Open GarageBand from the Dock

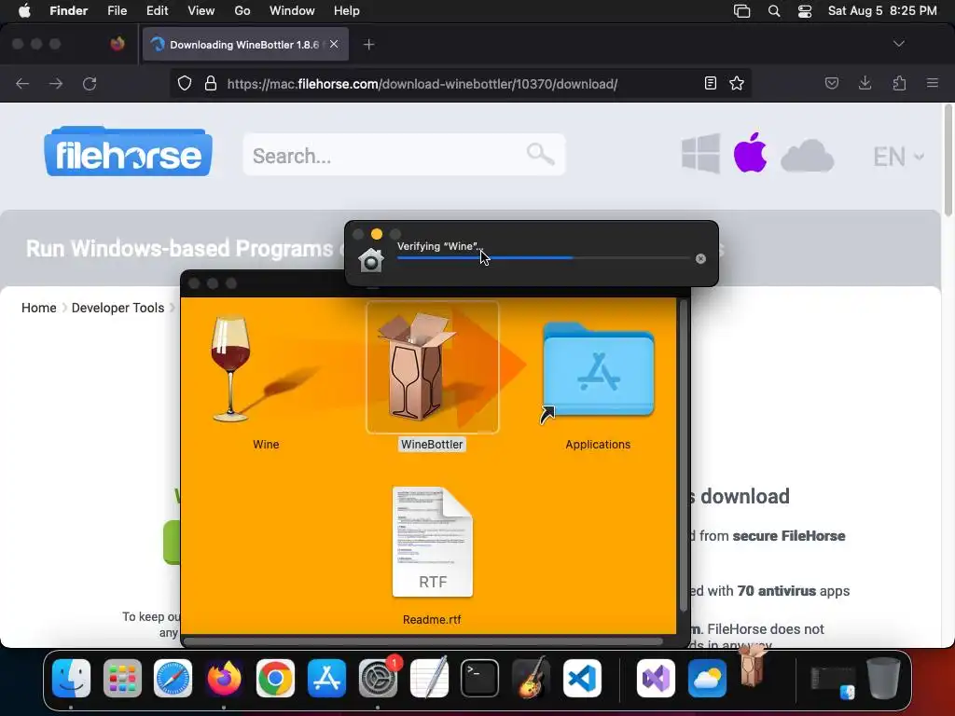(531, 679)
